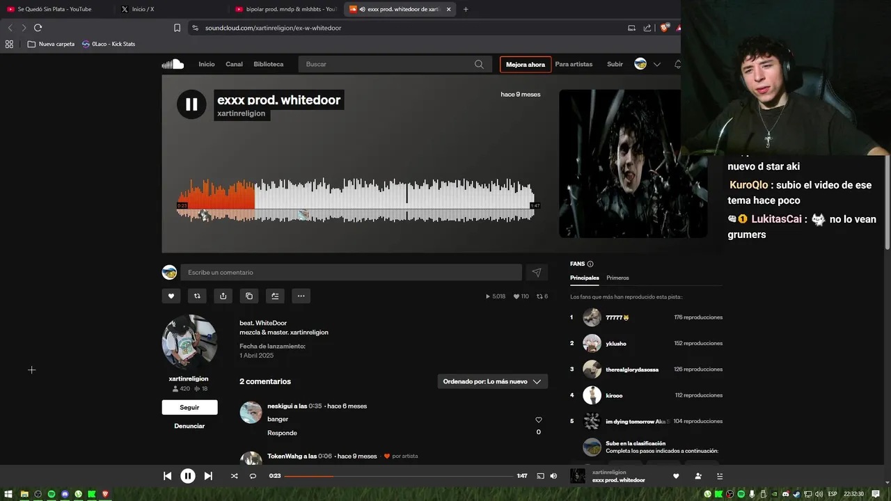
Task: Click the Mejora ahora button
Action: point(526,64)
